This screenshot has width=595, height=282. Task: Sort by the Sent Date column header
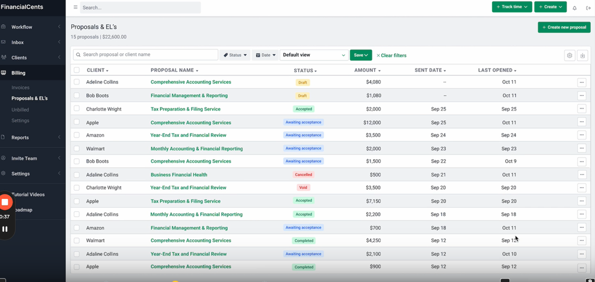coord(430,70)
